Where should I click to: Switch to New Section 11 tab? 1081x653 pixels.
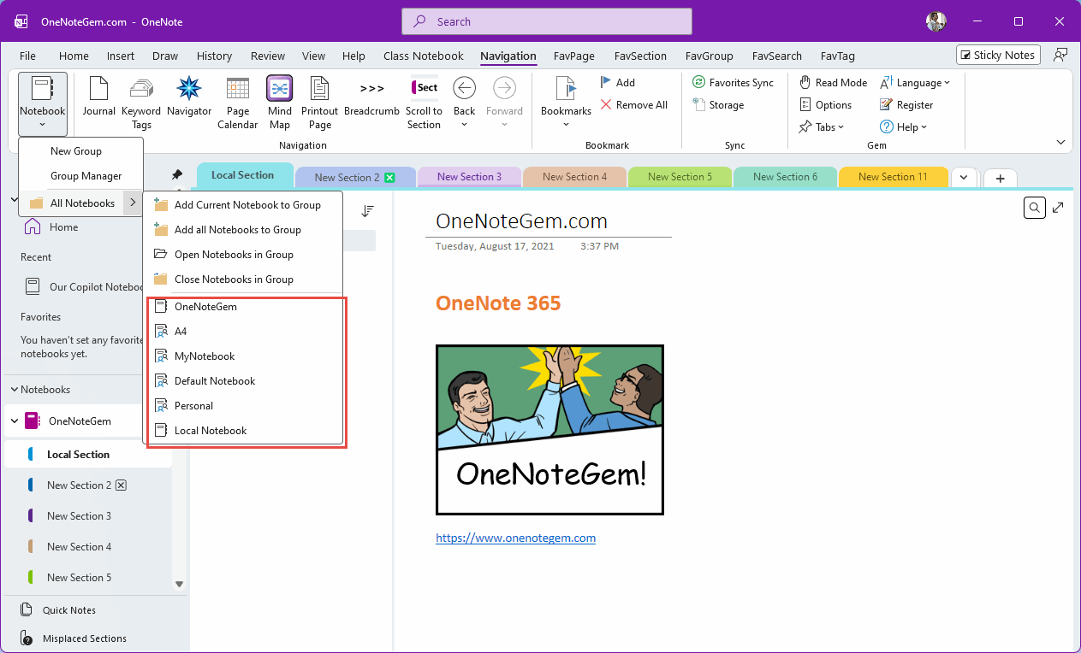[x=893, y=177]
